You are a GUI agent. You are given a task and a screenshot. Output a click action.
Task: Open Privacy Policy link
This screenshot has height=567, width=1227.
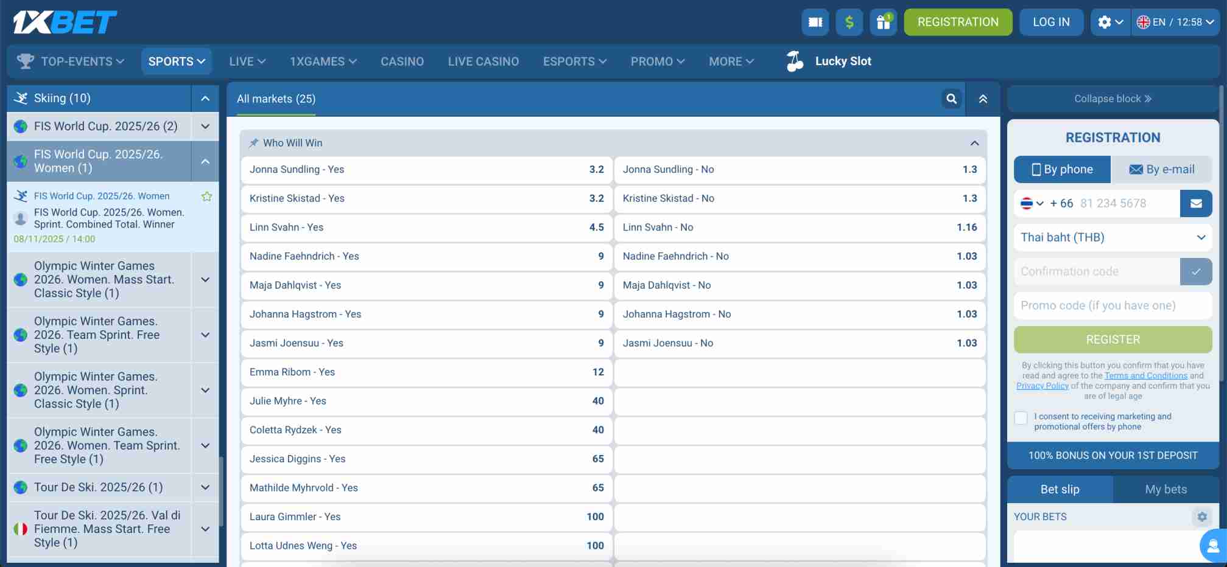pyautogui.click(x=1042, y=386)
